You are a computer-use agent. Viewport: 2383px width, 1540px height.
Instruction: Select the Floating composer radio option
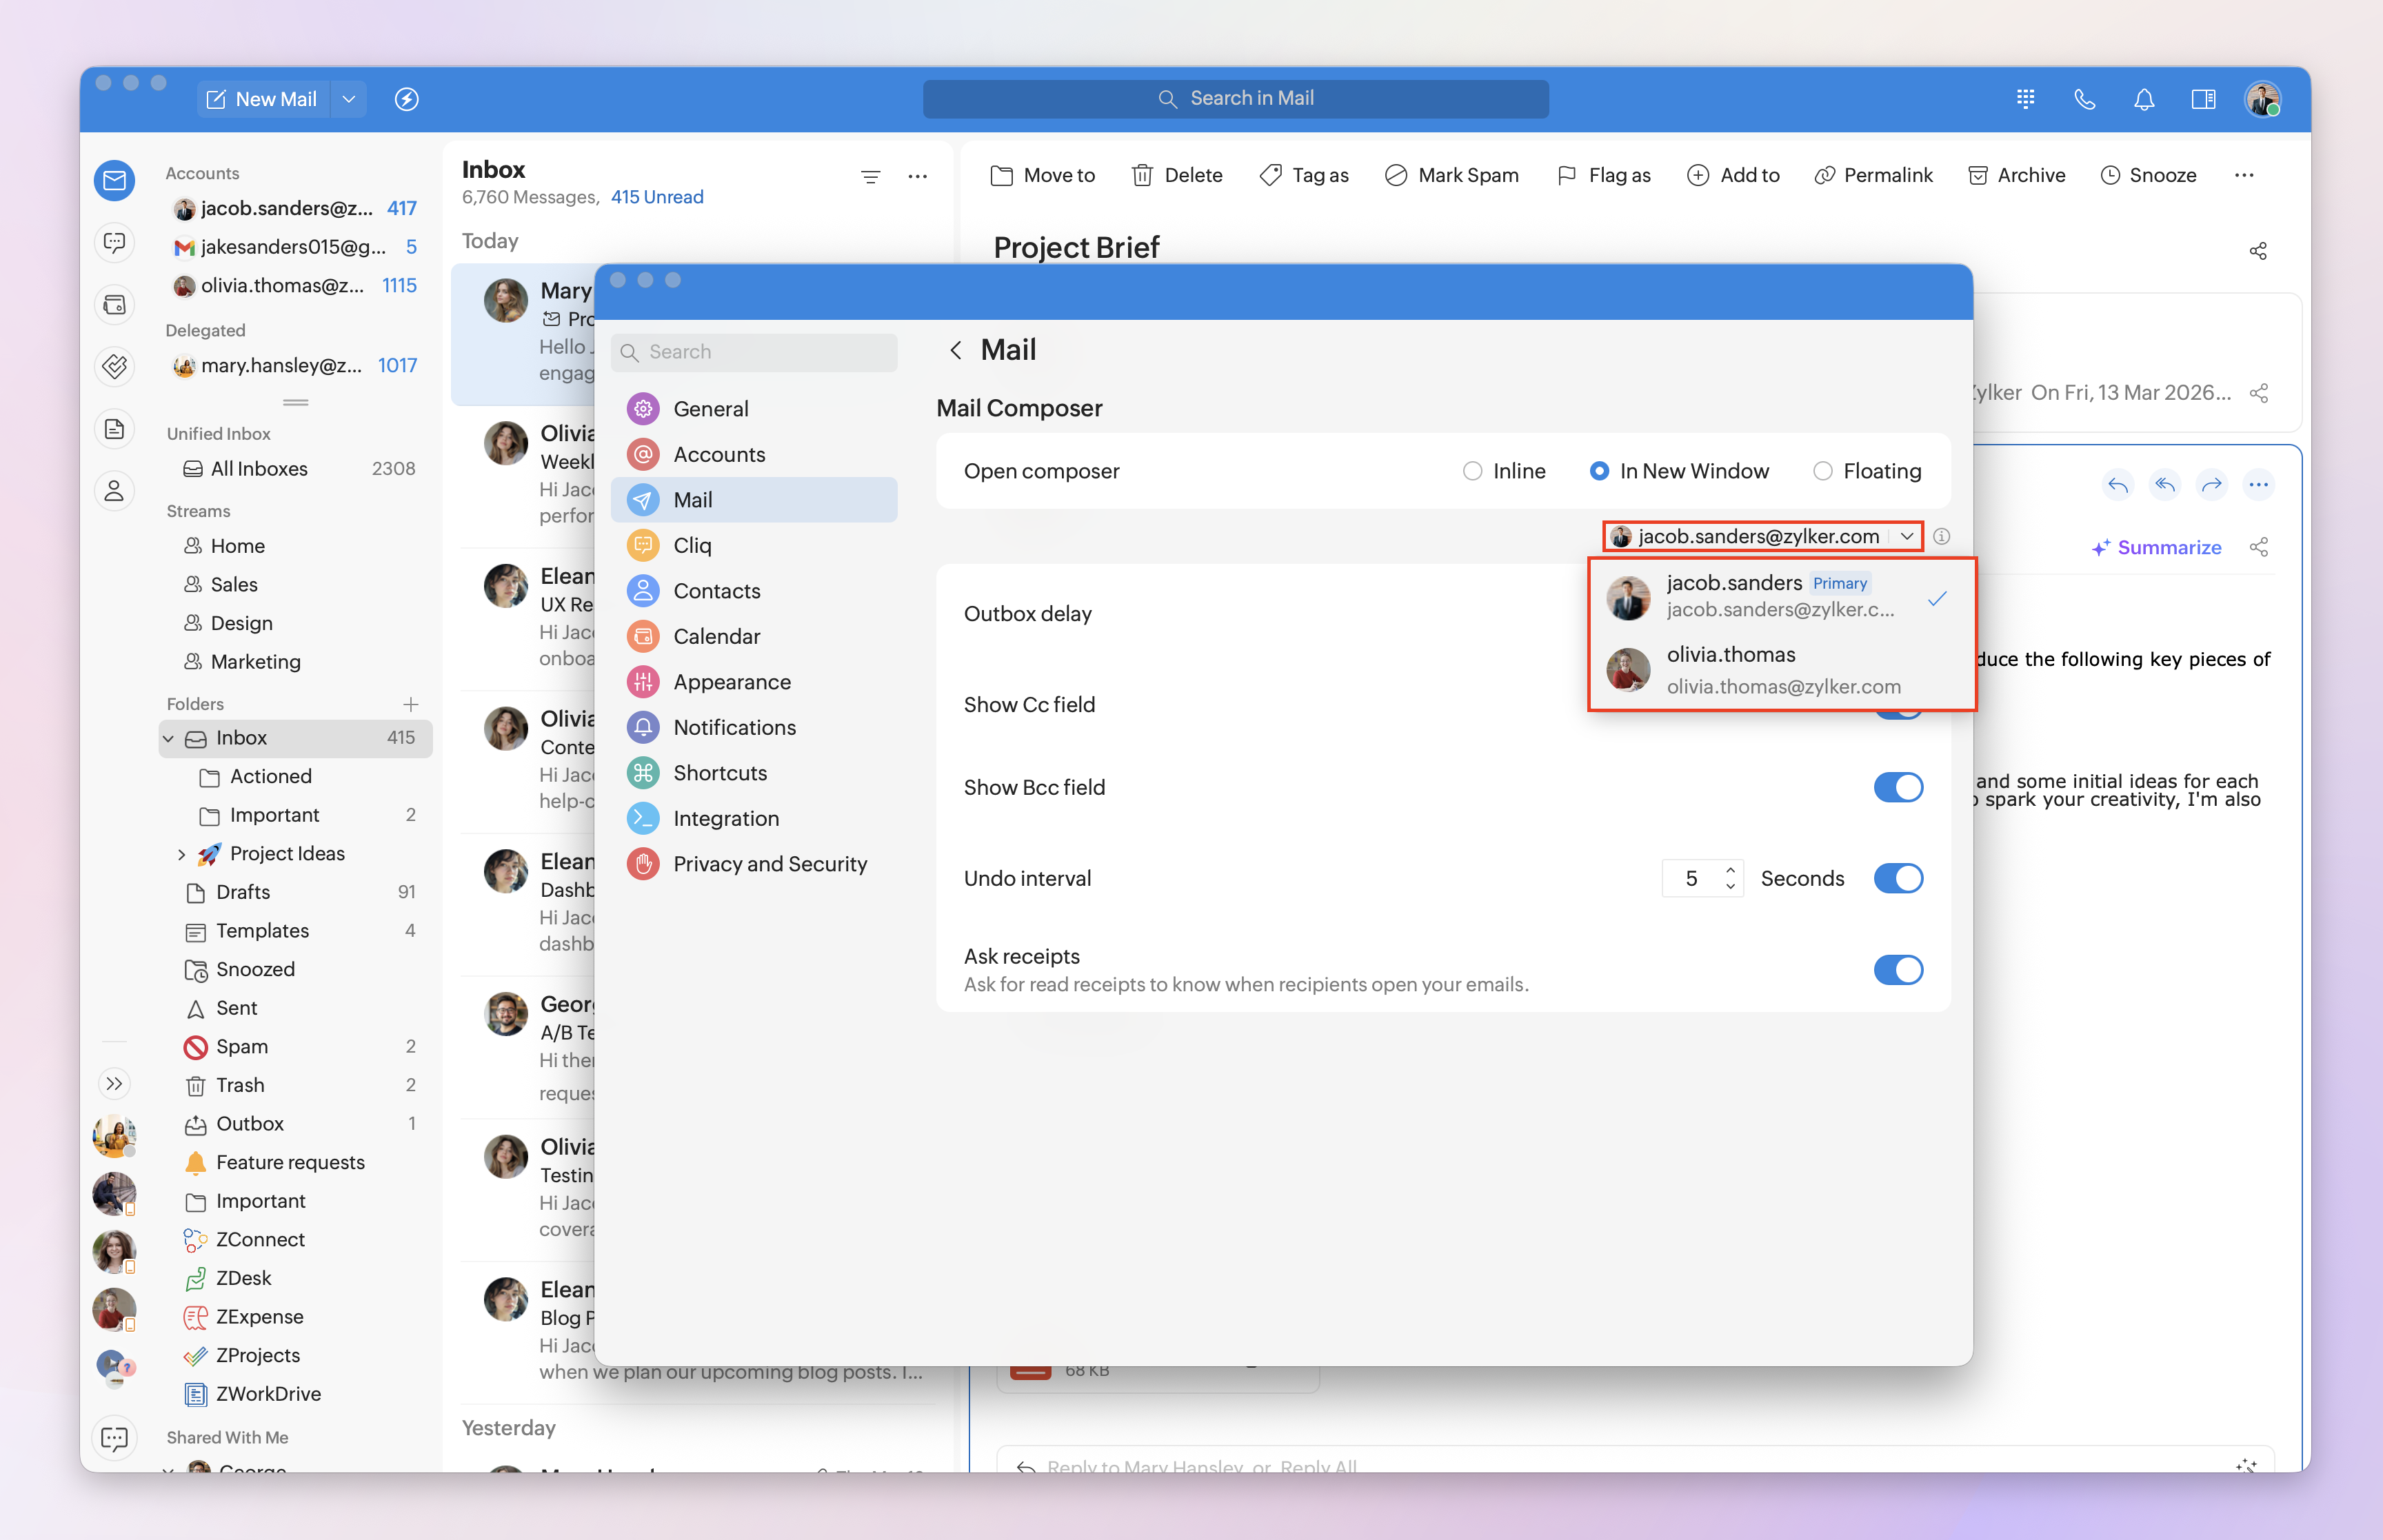click(1822, 471)
